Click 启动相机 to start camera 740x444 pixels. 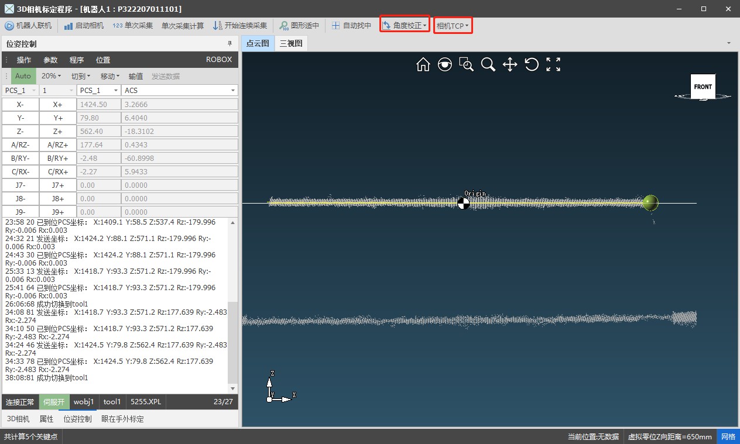coord(84,26)
